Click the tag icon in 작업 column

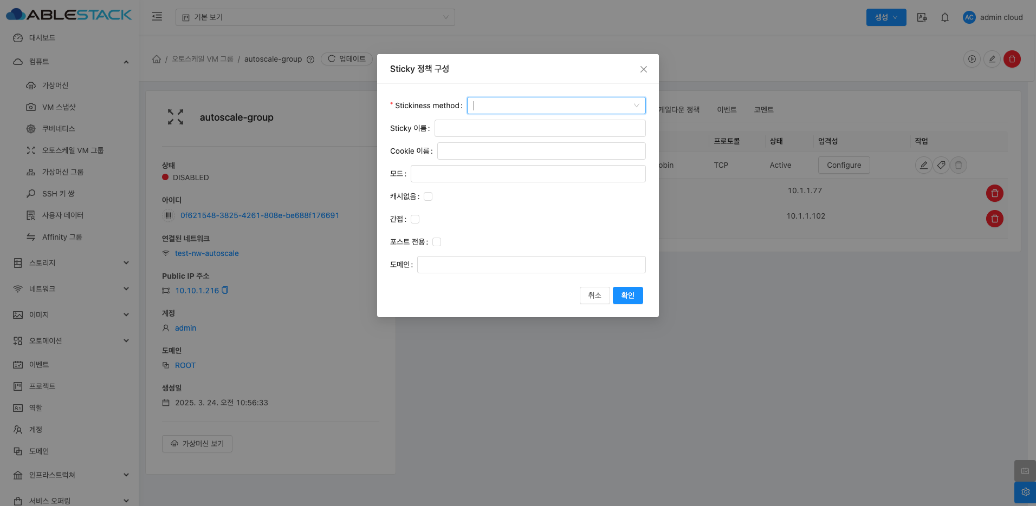941,165
